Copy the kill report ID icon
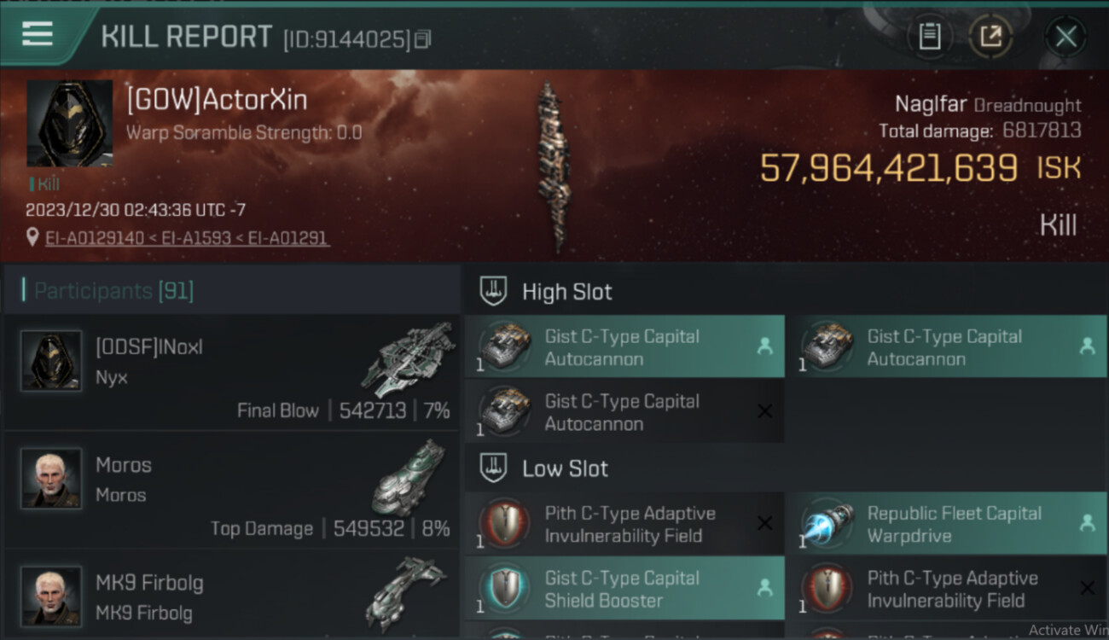The image size is (1109, 640). 423,39
